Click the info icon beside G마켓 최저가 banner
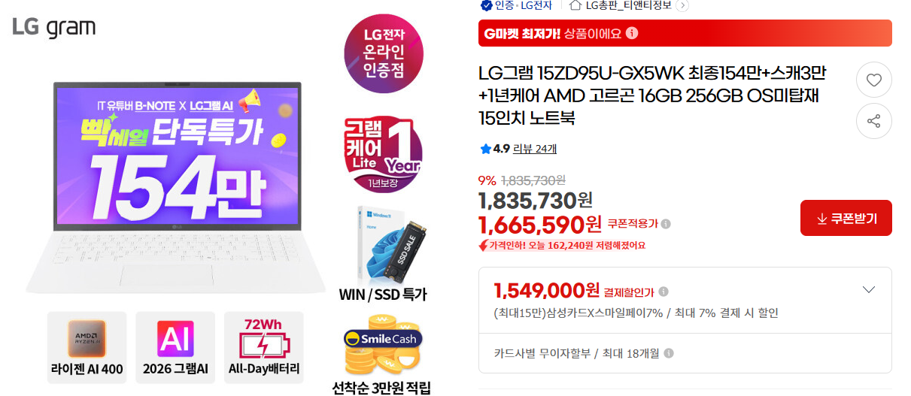The width and height of the screenshot is (911, 396). pos(632,33)
